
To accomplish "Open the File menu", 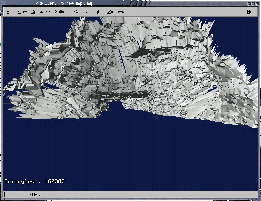I will pyautogui.click(x=10, y=12).
